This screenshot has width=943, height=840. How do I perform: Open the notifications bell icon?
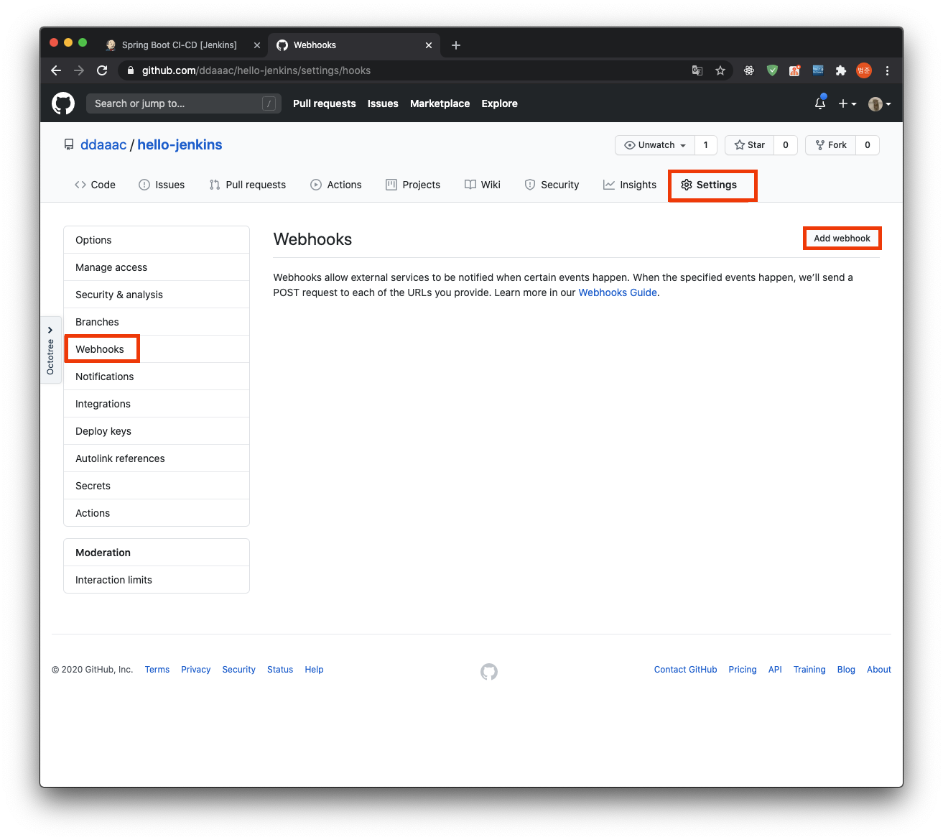tap(820, 103)
